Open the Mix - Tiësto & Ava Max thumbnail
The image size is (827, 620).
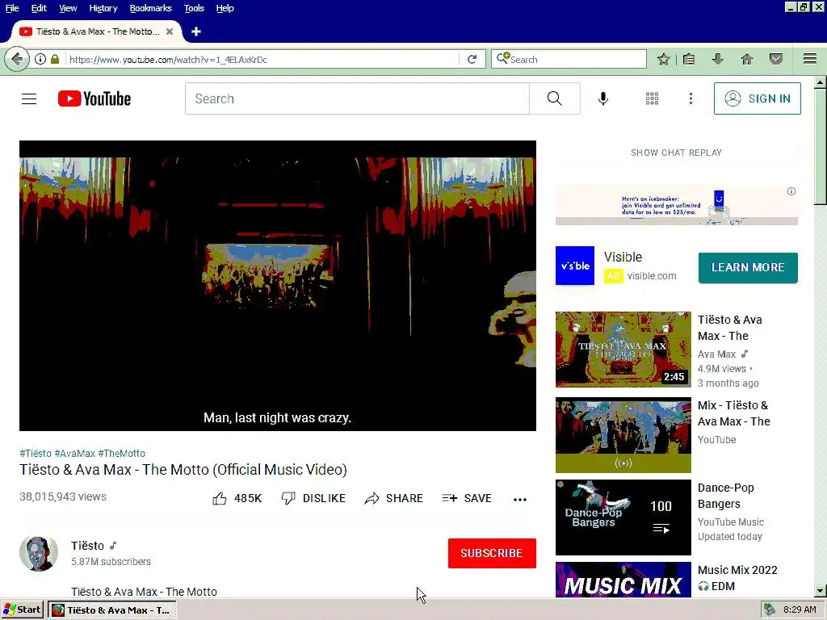(x=623, y=435)
